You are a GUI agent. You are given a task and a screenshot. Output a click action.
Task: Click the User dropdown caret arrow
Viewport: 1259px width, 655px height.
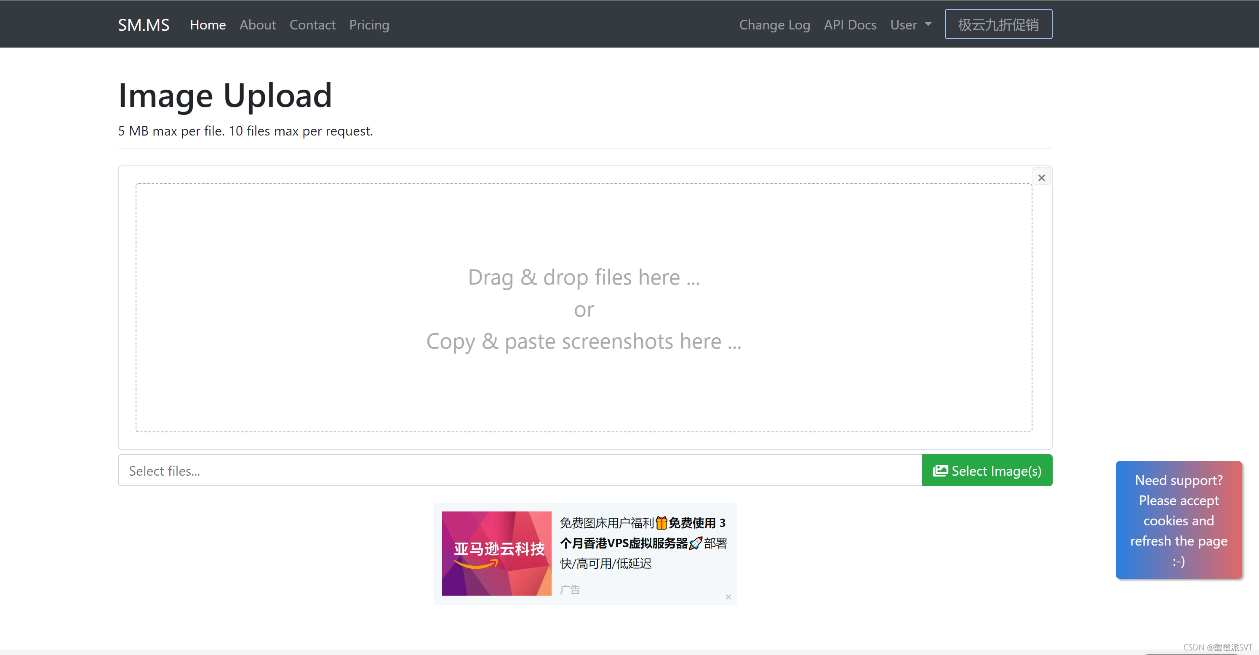click(928, 24)
